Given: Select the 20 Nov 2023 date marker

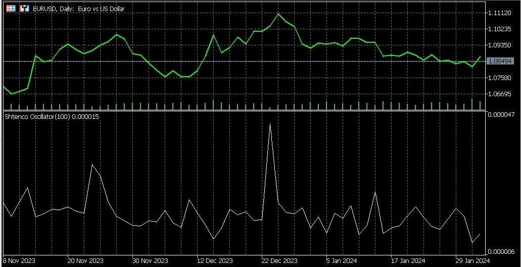Looking at the screenshot, I should [x=84, y=260].
